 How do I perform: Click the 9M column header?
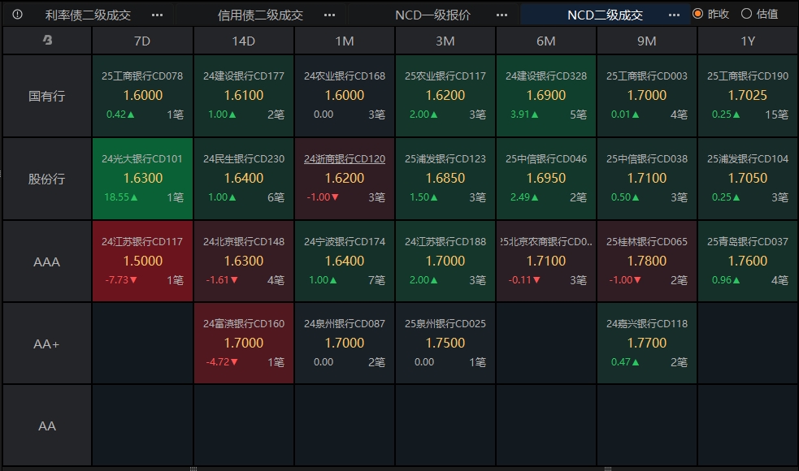[647, 41]
